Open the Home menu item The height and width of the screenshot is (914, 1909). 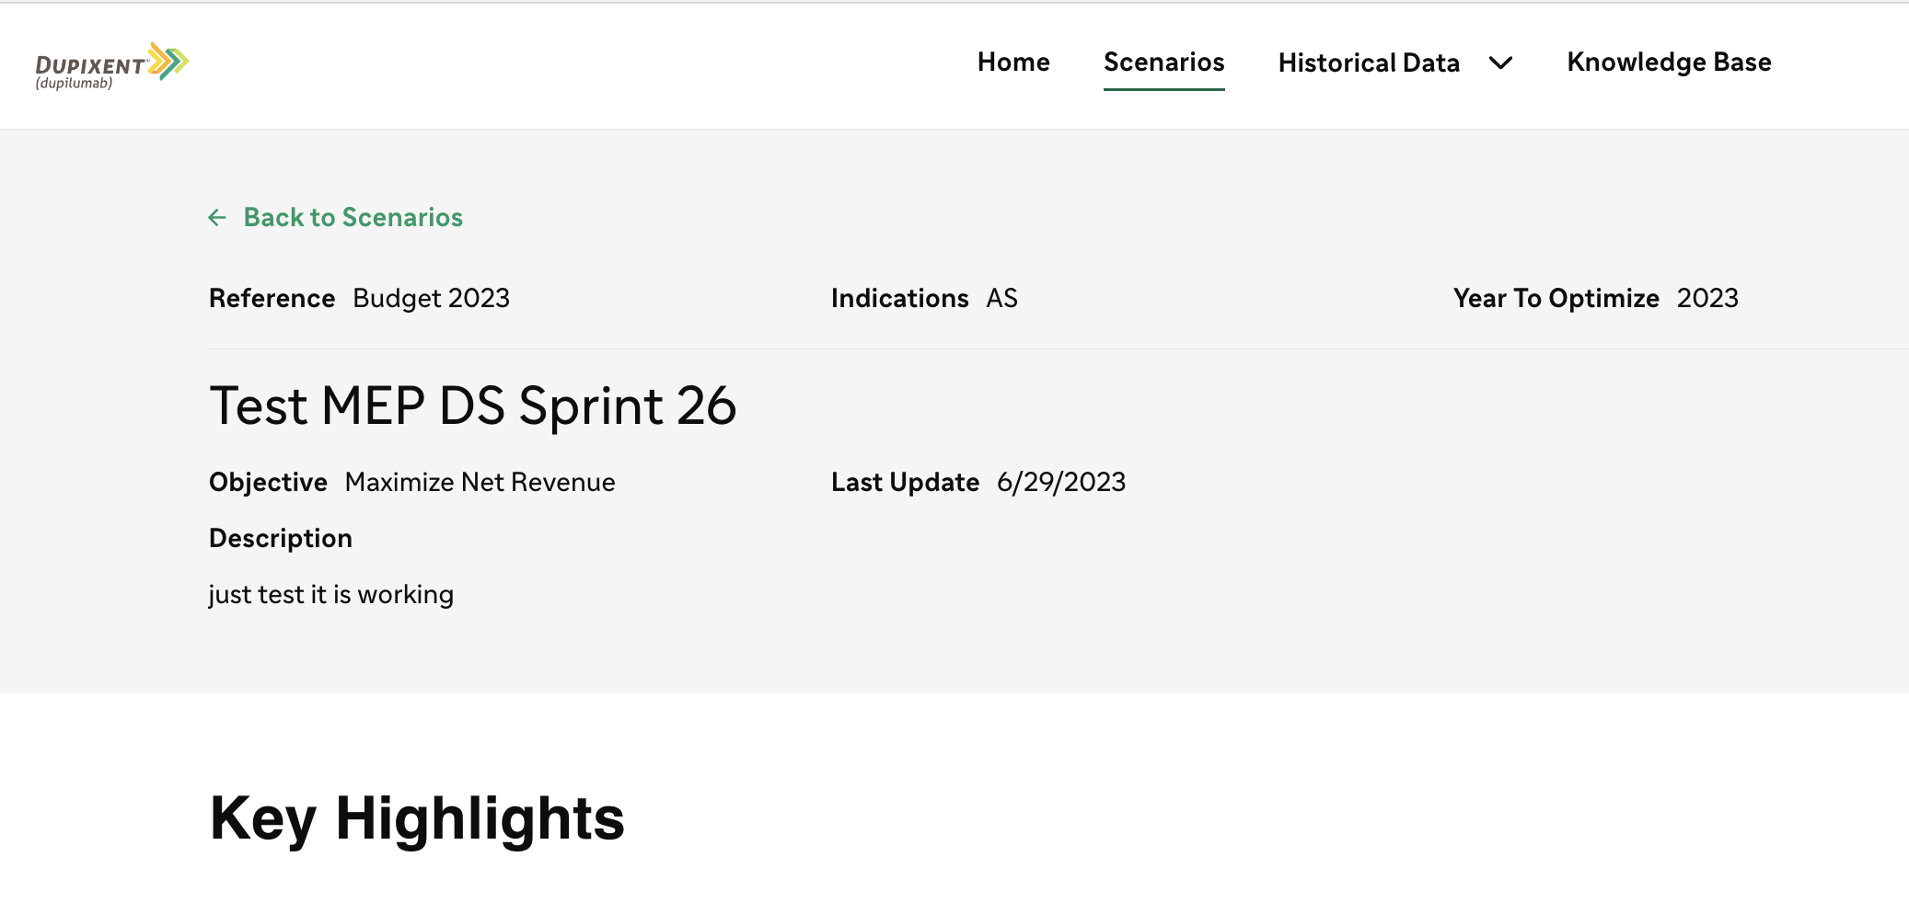pyautogui.click(x=1013, y=62)
